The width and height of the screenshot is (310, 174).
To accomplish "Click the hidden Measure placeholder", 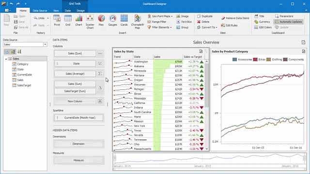I will coord(78,160).
